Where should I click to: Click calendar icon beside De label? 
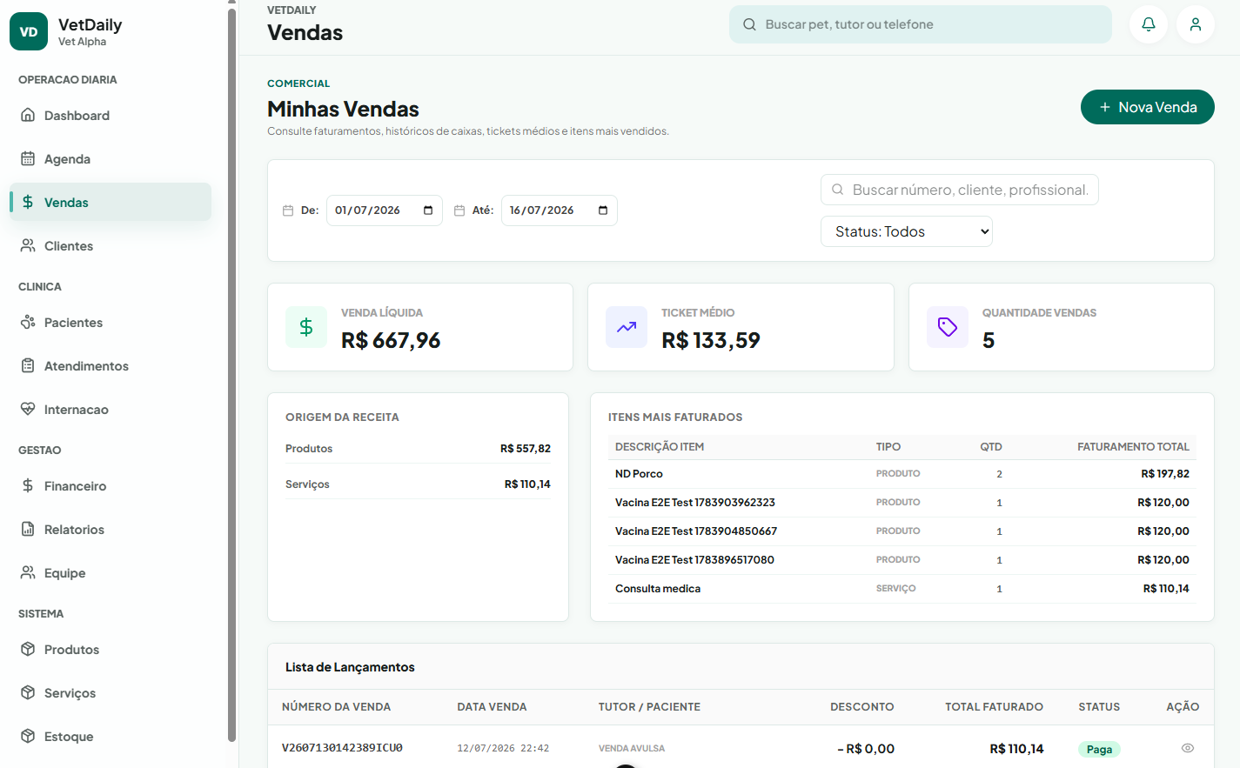coord(288,210)
